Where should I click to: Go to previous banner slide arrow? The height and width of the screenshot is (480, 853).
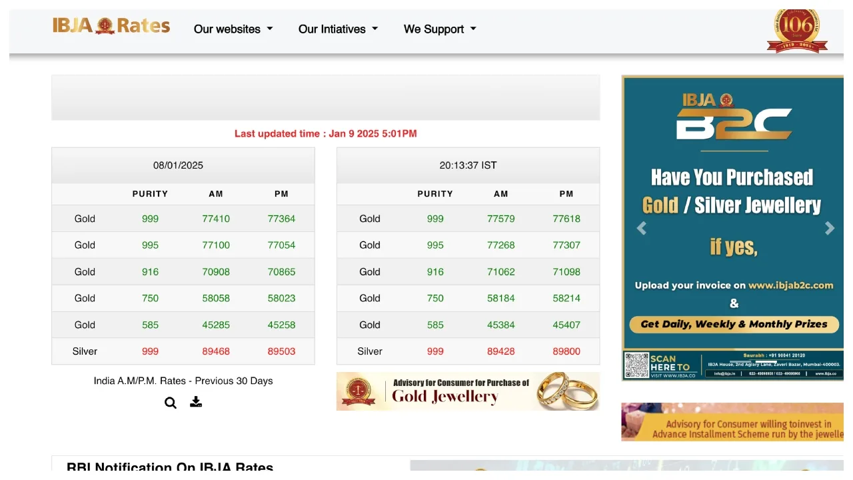tap(642, 229)
